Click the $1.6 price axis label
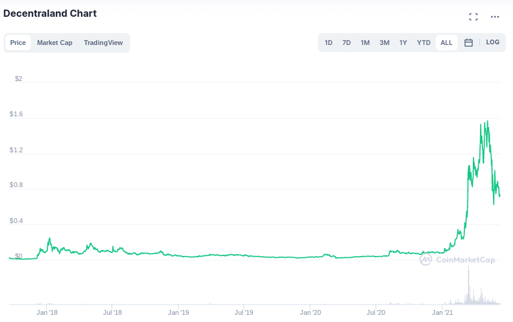513x322 pixels. (x=16, y=114)
